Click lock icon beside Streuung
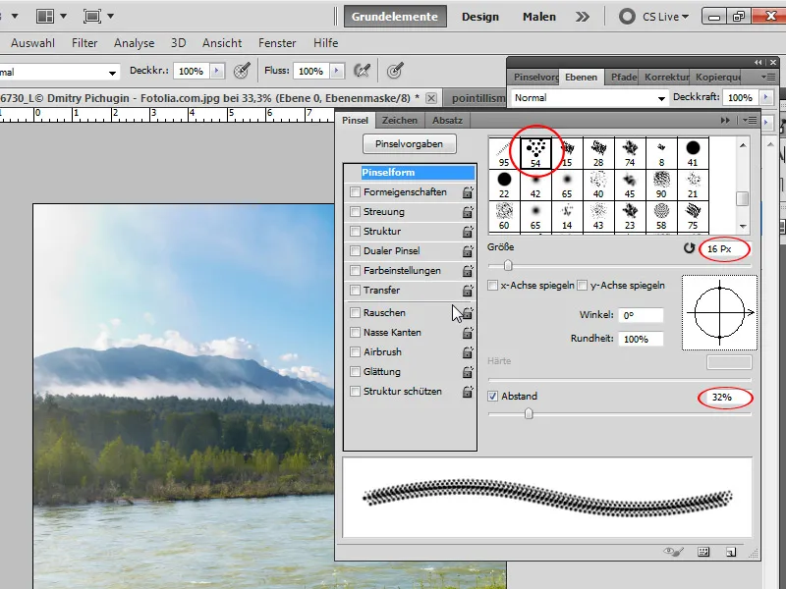Viewport: 786px width, 589px height. tap(468, 212)
